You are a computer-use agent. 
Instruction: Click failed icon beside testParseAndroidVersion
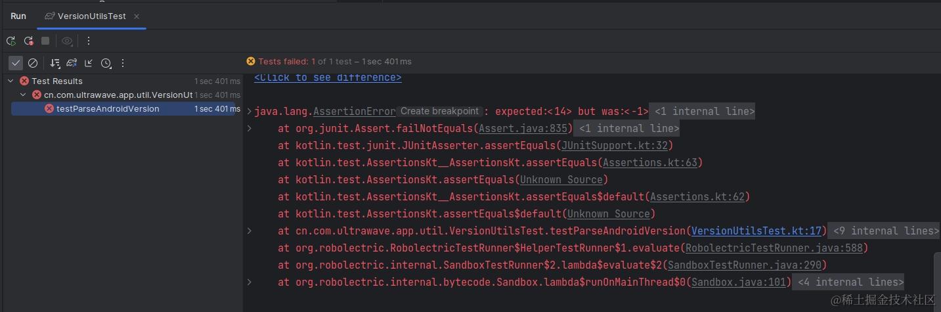(49, 108)
